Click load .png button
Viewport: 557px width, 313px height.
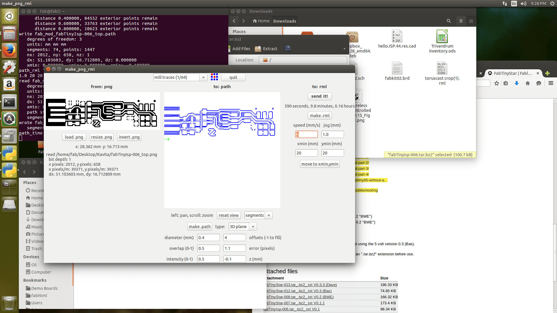[74, 137]
